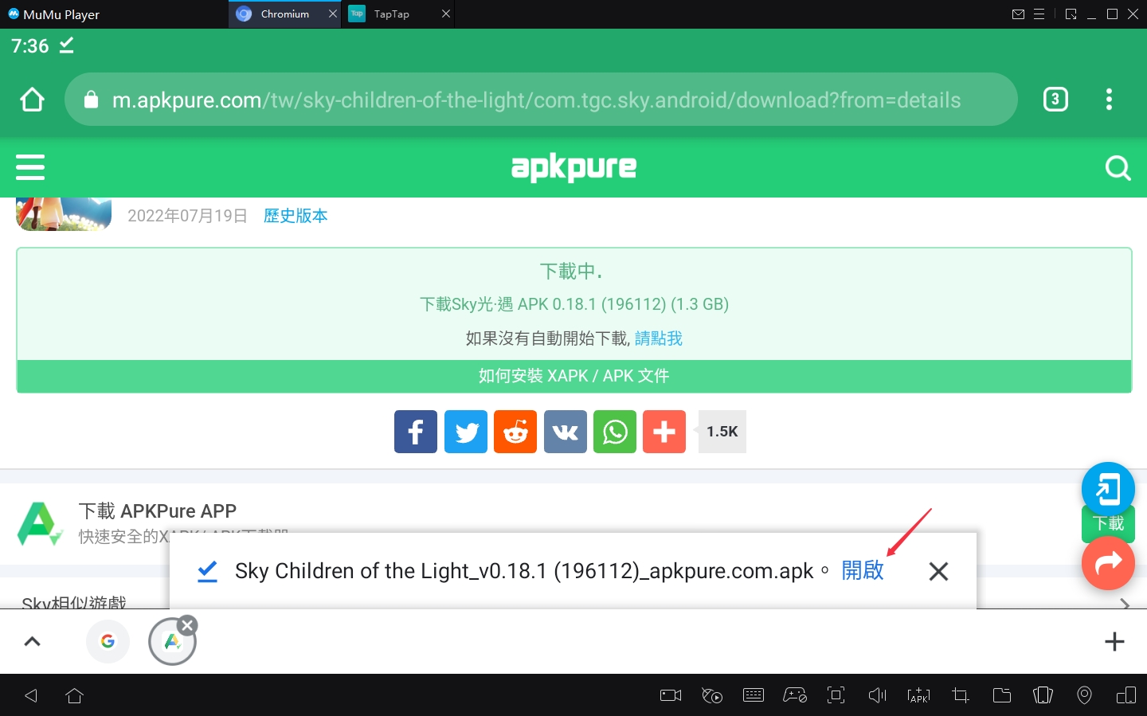1147x716 pixels.
Task: Close the APKPure tab thumbnail
Action: click(187, 625)
